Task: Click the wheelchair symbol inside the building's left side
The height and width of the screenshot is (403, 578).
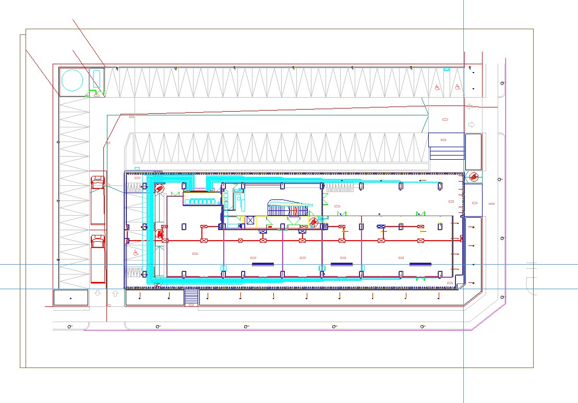Action: tap(136, 253)
